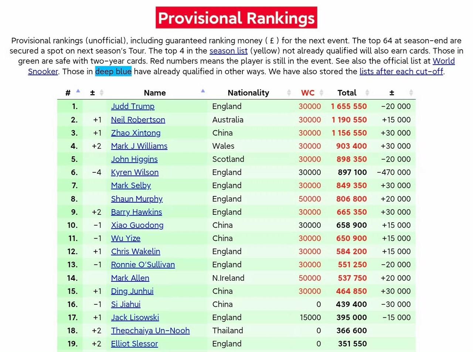Open Neil Robertson's player link

click(x=138, y=120)
